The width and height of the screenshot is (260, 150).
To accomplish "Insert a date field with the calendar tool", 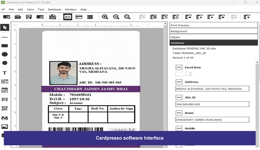I will coord(5,90).
